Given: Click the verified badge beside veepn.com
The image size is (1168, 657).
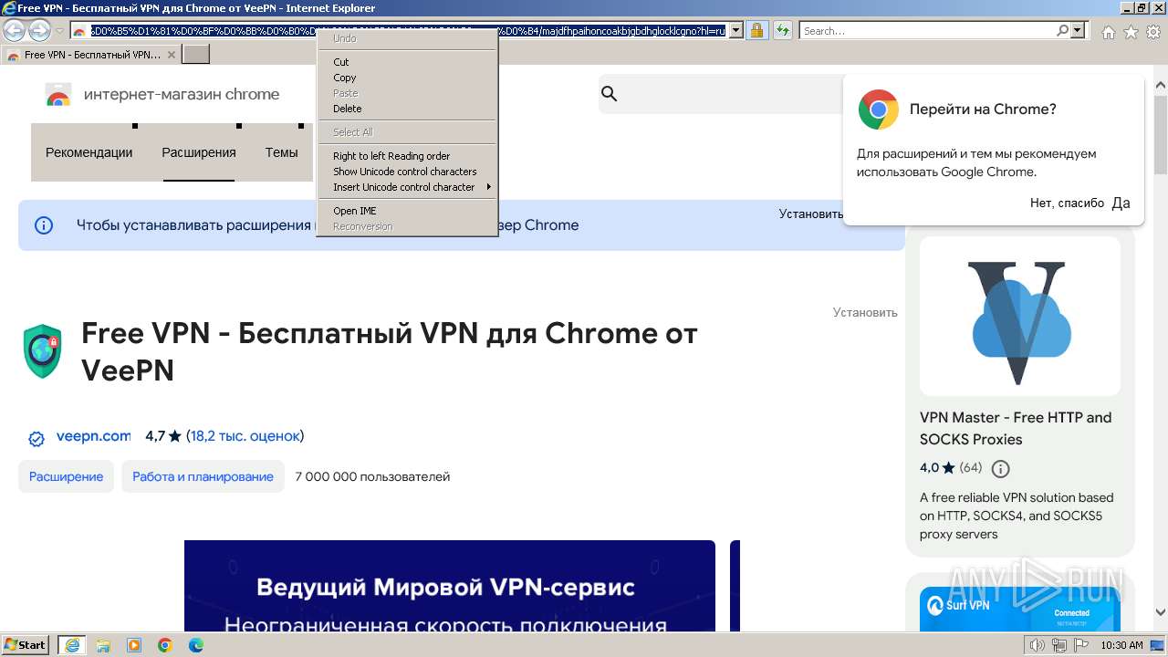Looking at the screenshot, I should pyautogui.click(x=36, y=439).
